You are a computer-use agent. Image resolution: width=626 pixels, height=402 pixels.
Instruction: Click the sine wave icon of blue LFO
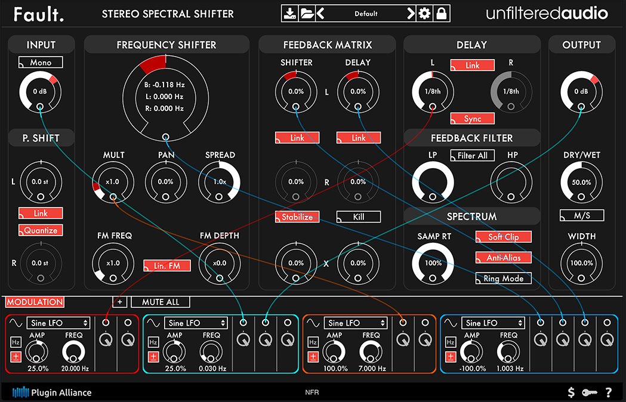[451, 323]
